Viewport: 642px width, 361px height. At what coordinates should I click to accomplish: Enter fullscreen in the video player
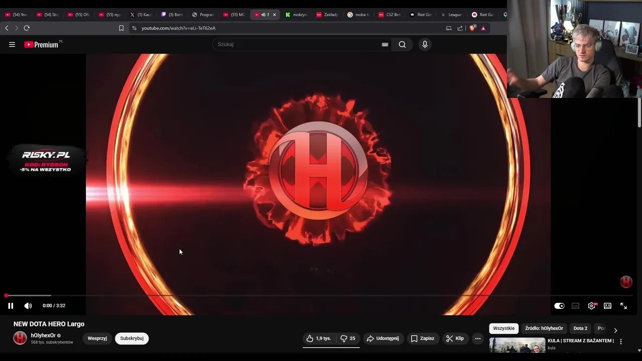click(x=623, y=306)
